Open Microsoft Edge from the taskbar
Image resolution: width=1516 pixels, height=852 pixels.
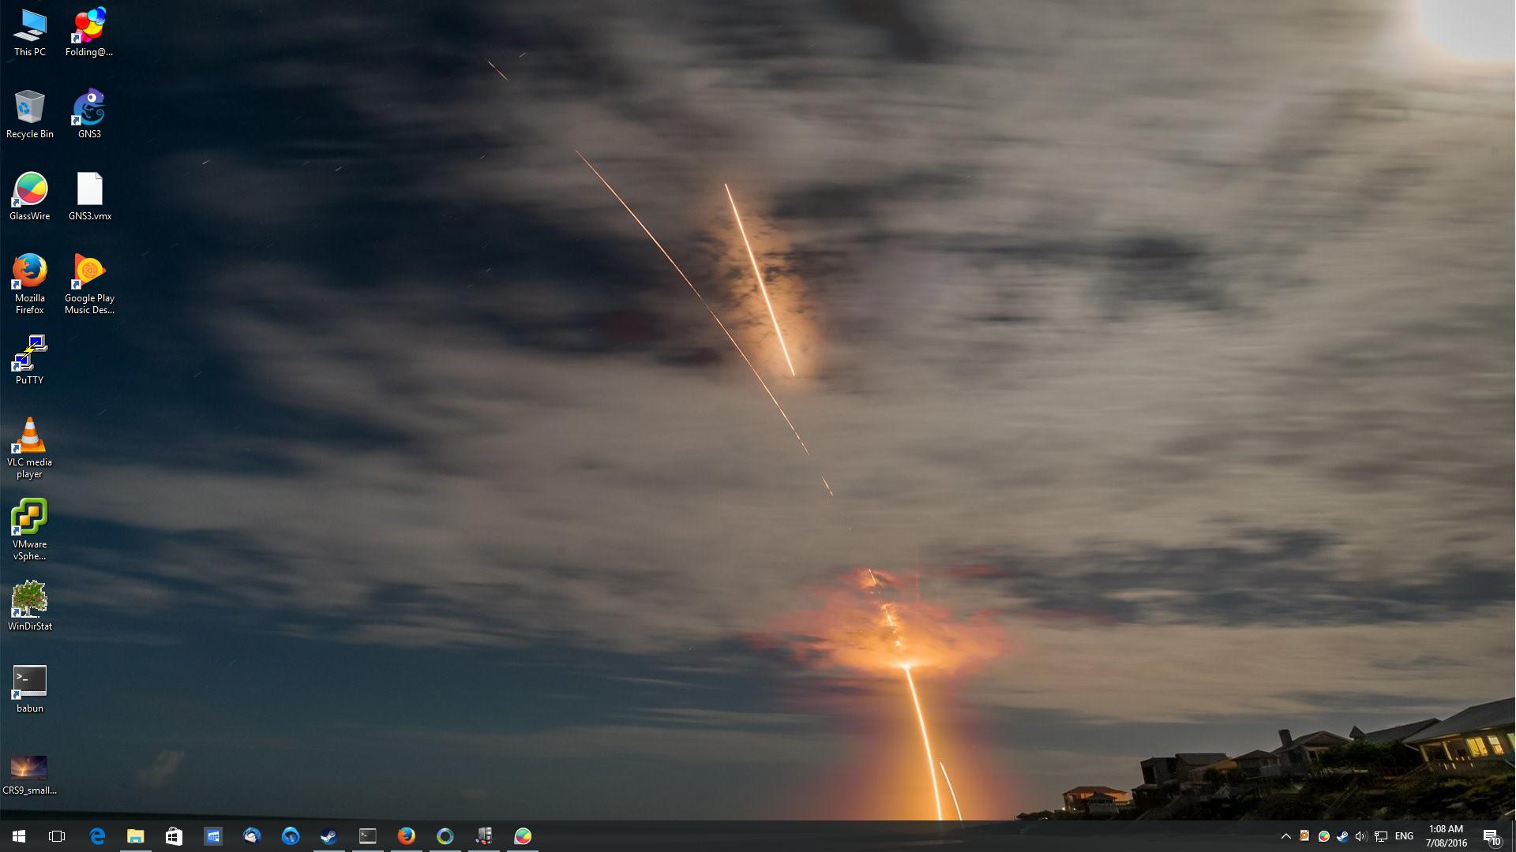coord(97,836)
